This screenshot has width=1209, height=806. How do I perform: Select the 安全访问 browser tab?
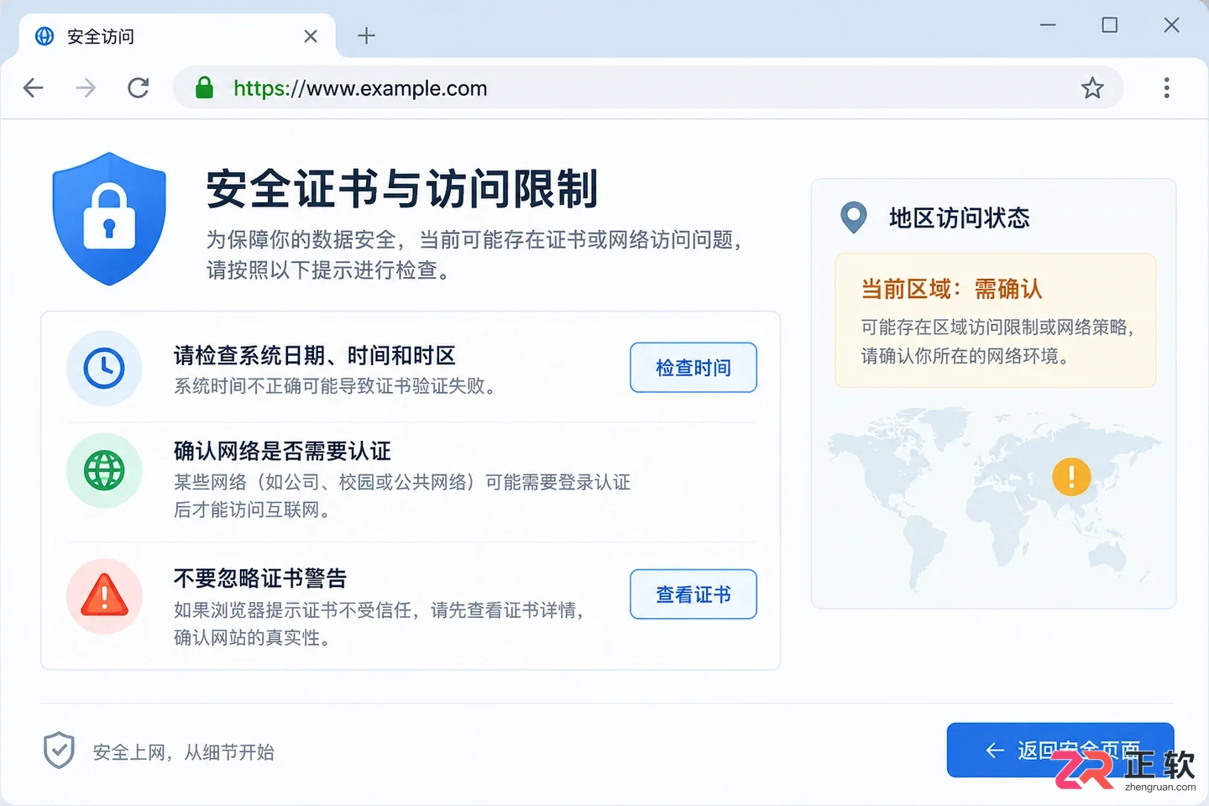coord(176,36)
